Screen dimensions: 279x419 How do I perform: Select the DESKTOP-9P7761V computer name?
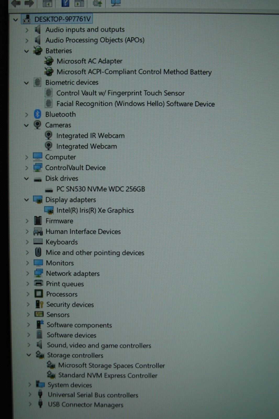(63, 19)
